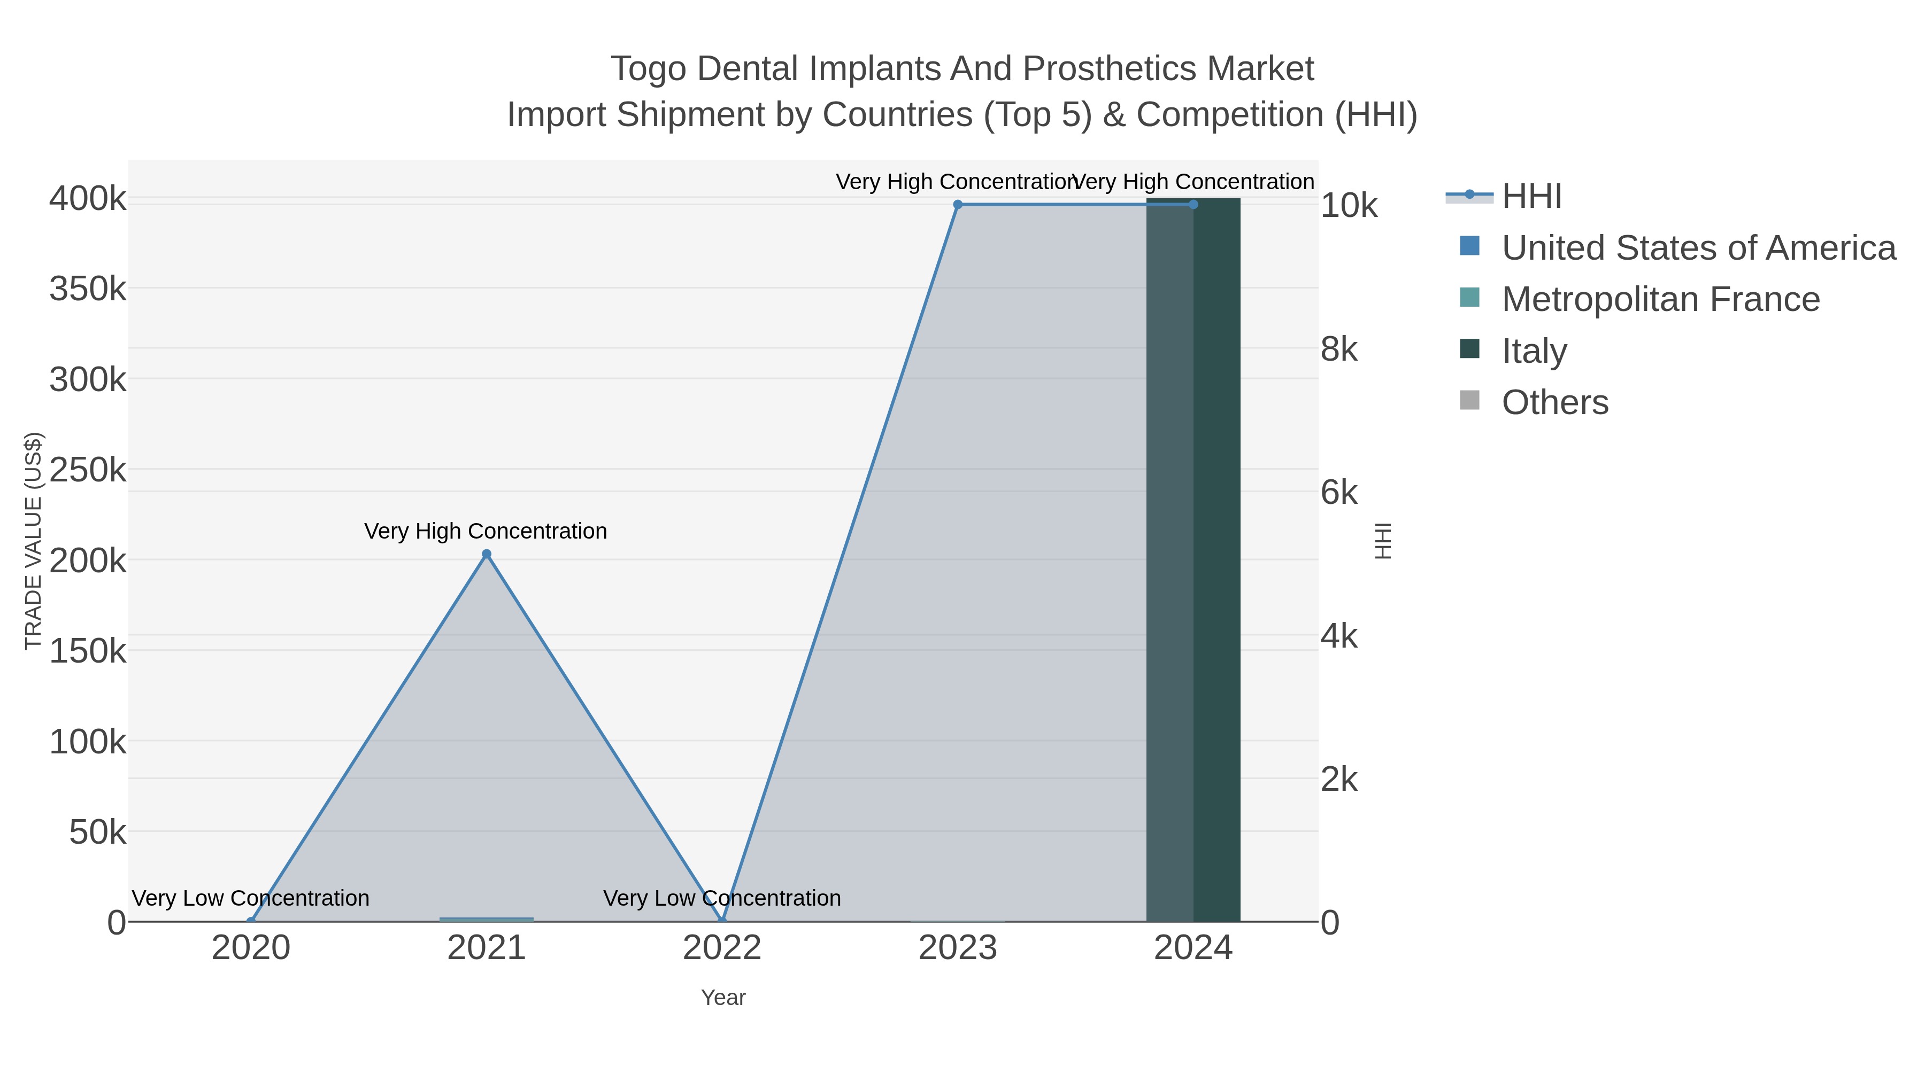
Task: Click the HHI line marker legend icon
Action: pyautogui.click(x=1469, y=195)
